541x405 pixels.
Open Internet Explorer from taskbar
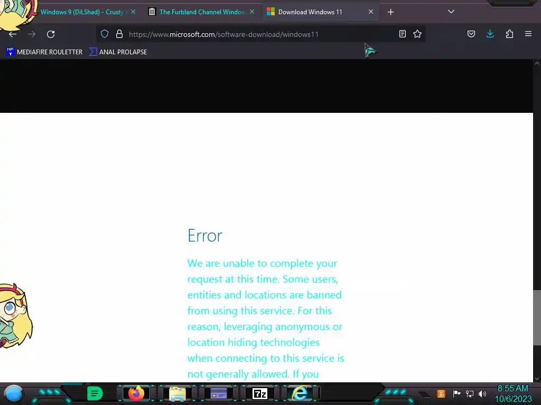click(300, 393)
